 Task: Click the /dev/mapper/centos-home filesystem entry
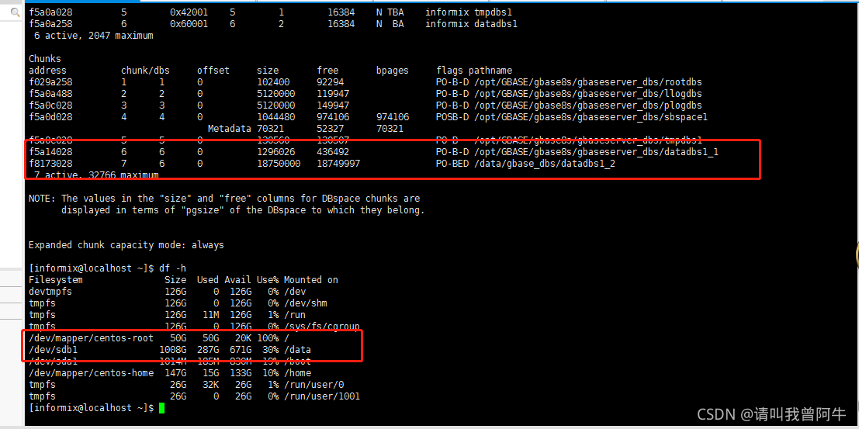click(91, 373)
